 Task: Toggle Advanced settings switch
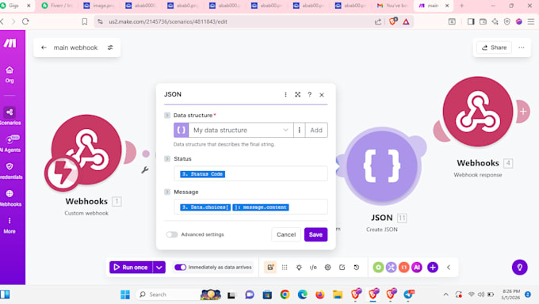click(x=172, y=234)
